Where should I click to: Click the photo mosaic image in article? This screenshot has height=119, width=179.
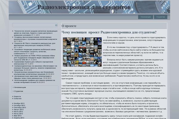[x=82, y=52]
